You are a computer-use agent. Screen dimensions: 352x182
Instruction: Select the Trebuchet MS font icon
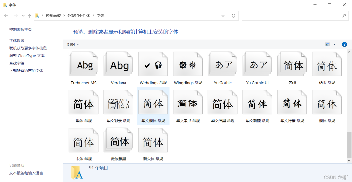coord(83,64)
